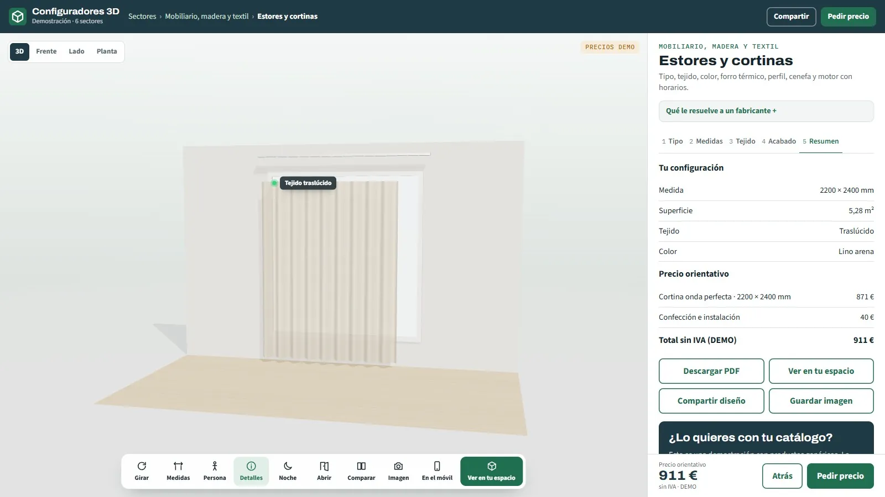Image resolution: width=885 pixels, height=497 pixels.
Task: Go to step 2 Medidas
Action: pyautogui.click(x=706, y=141)
